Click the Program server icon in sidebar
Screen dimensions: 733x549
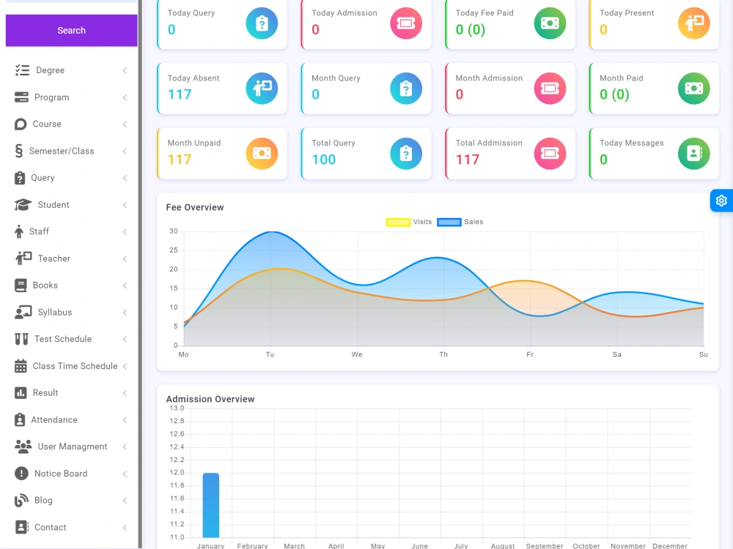click(21, 97)
